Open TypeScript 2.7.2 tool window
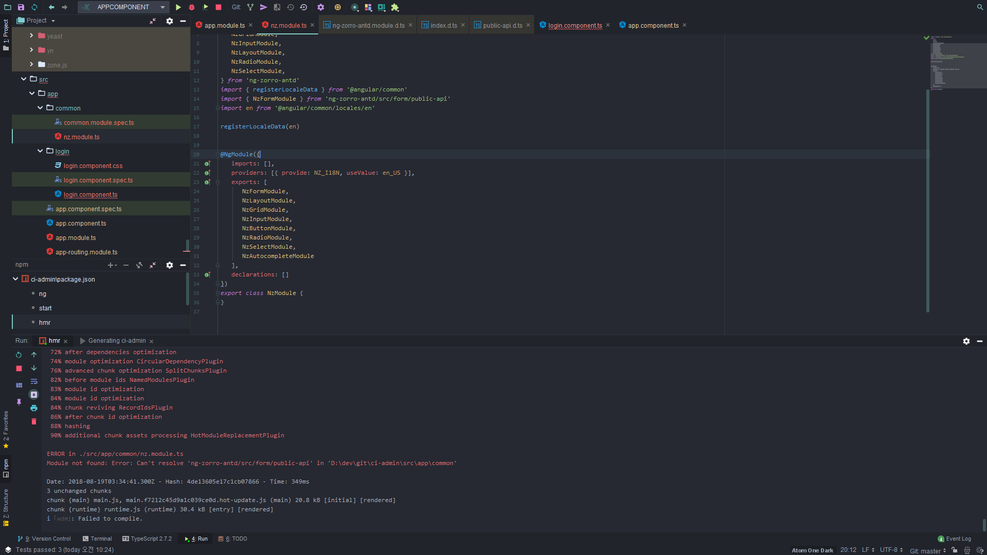 [147, 539]
